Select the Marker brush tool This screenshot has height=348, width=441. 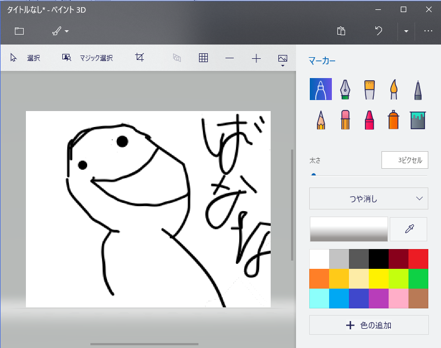click(x=321, y=89)
